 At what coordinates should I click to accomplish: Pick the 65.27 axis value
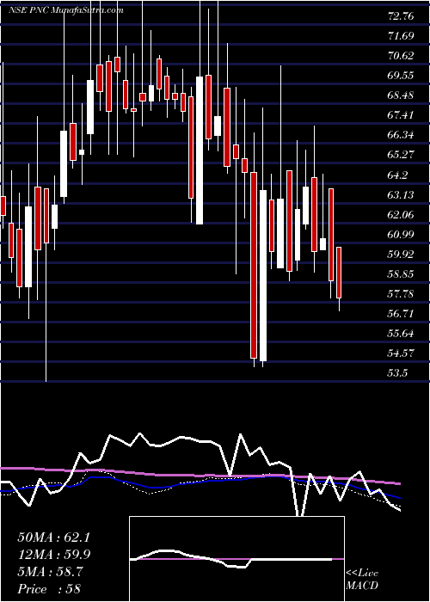(401, 155)
